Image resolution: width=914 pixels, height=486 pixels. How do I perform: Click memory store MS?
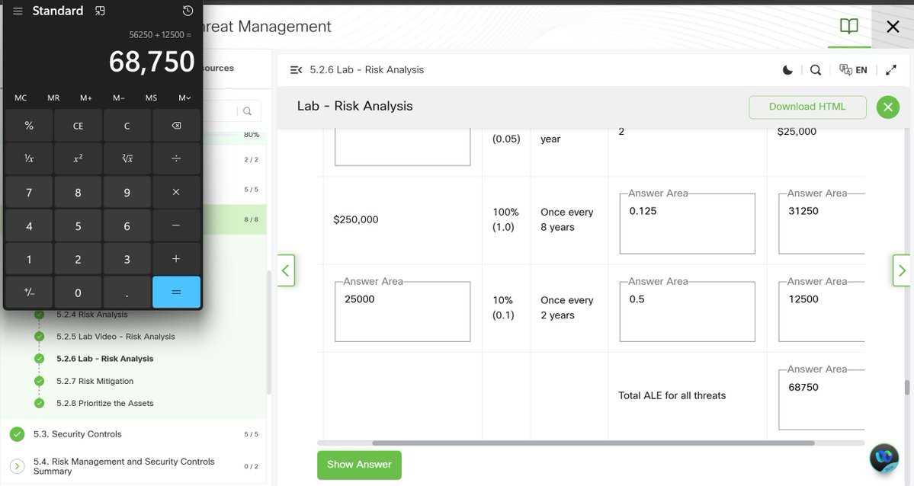(152, 98)
